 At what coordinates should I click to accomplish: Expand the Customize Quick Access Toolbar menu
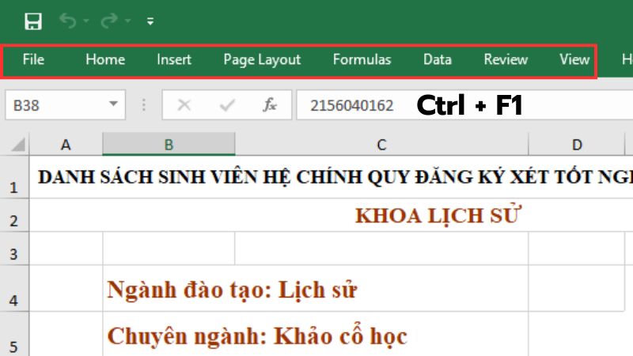pos(150,21)
